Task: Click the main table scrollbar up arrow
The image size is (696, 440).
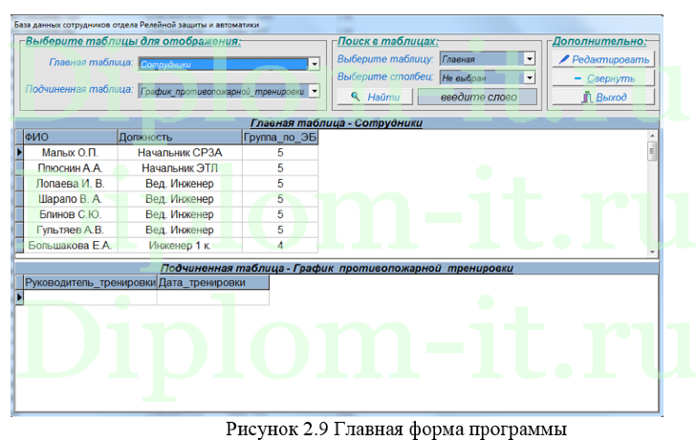Action: (653, 136)
